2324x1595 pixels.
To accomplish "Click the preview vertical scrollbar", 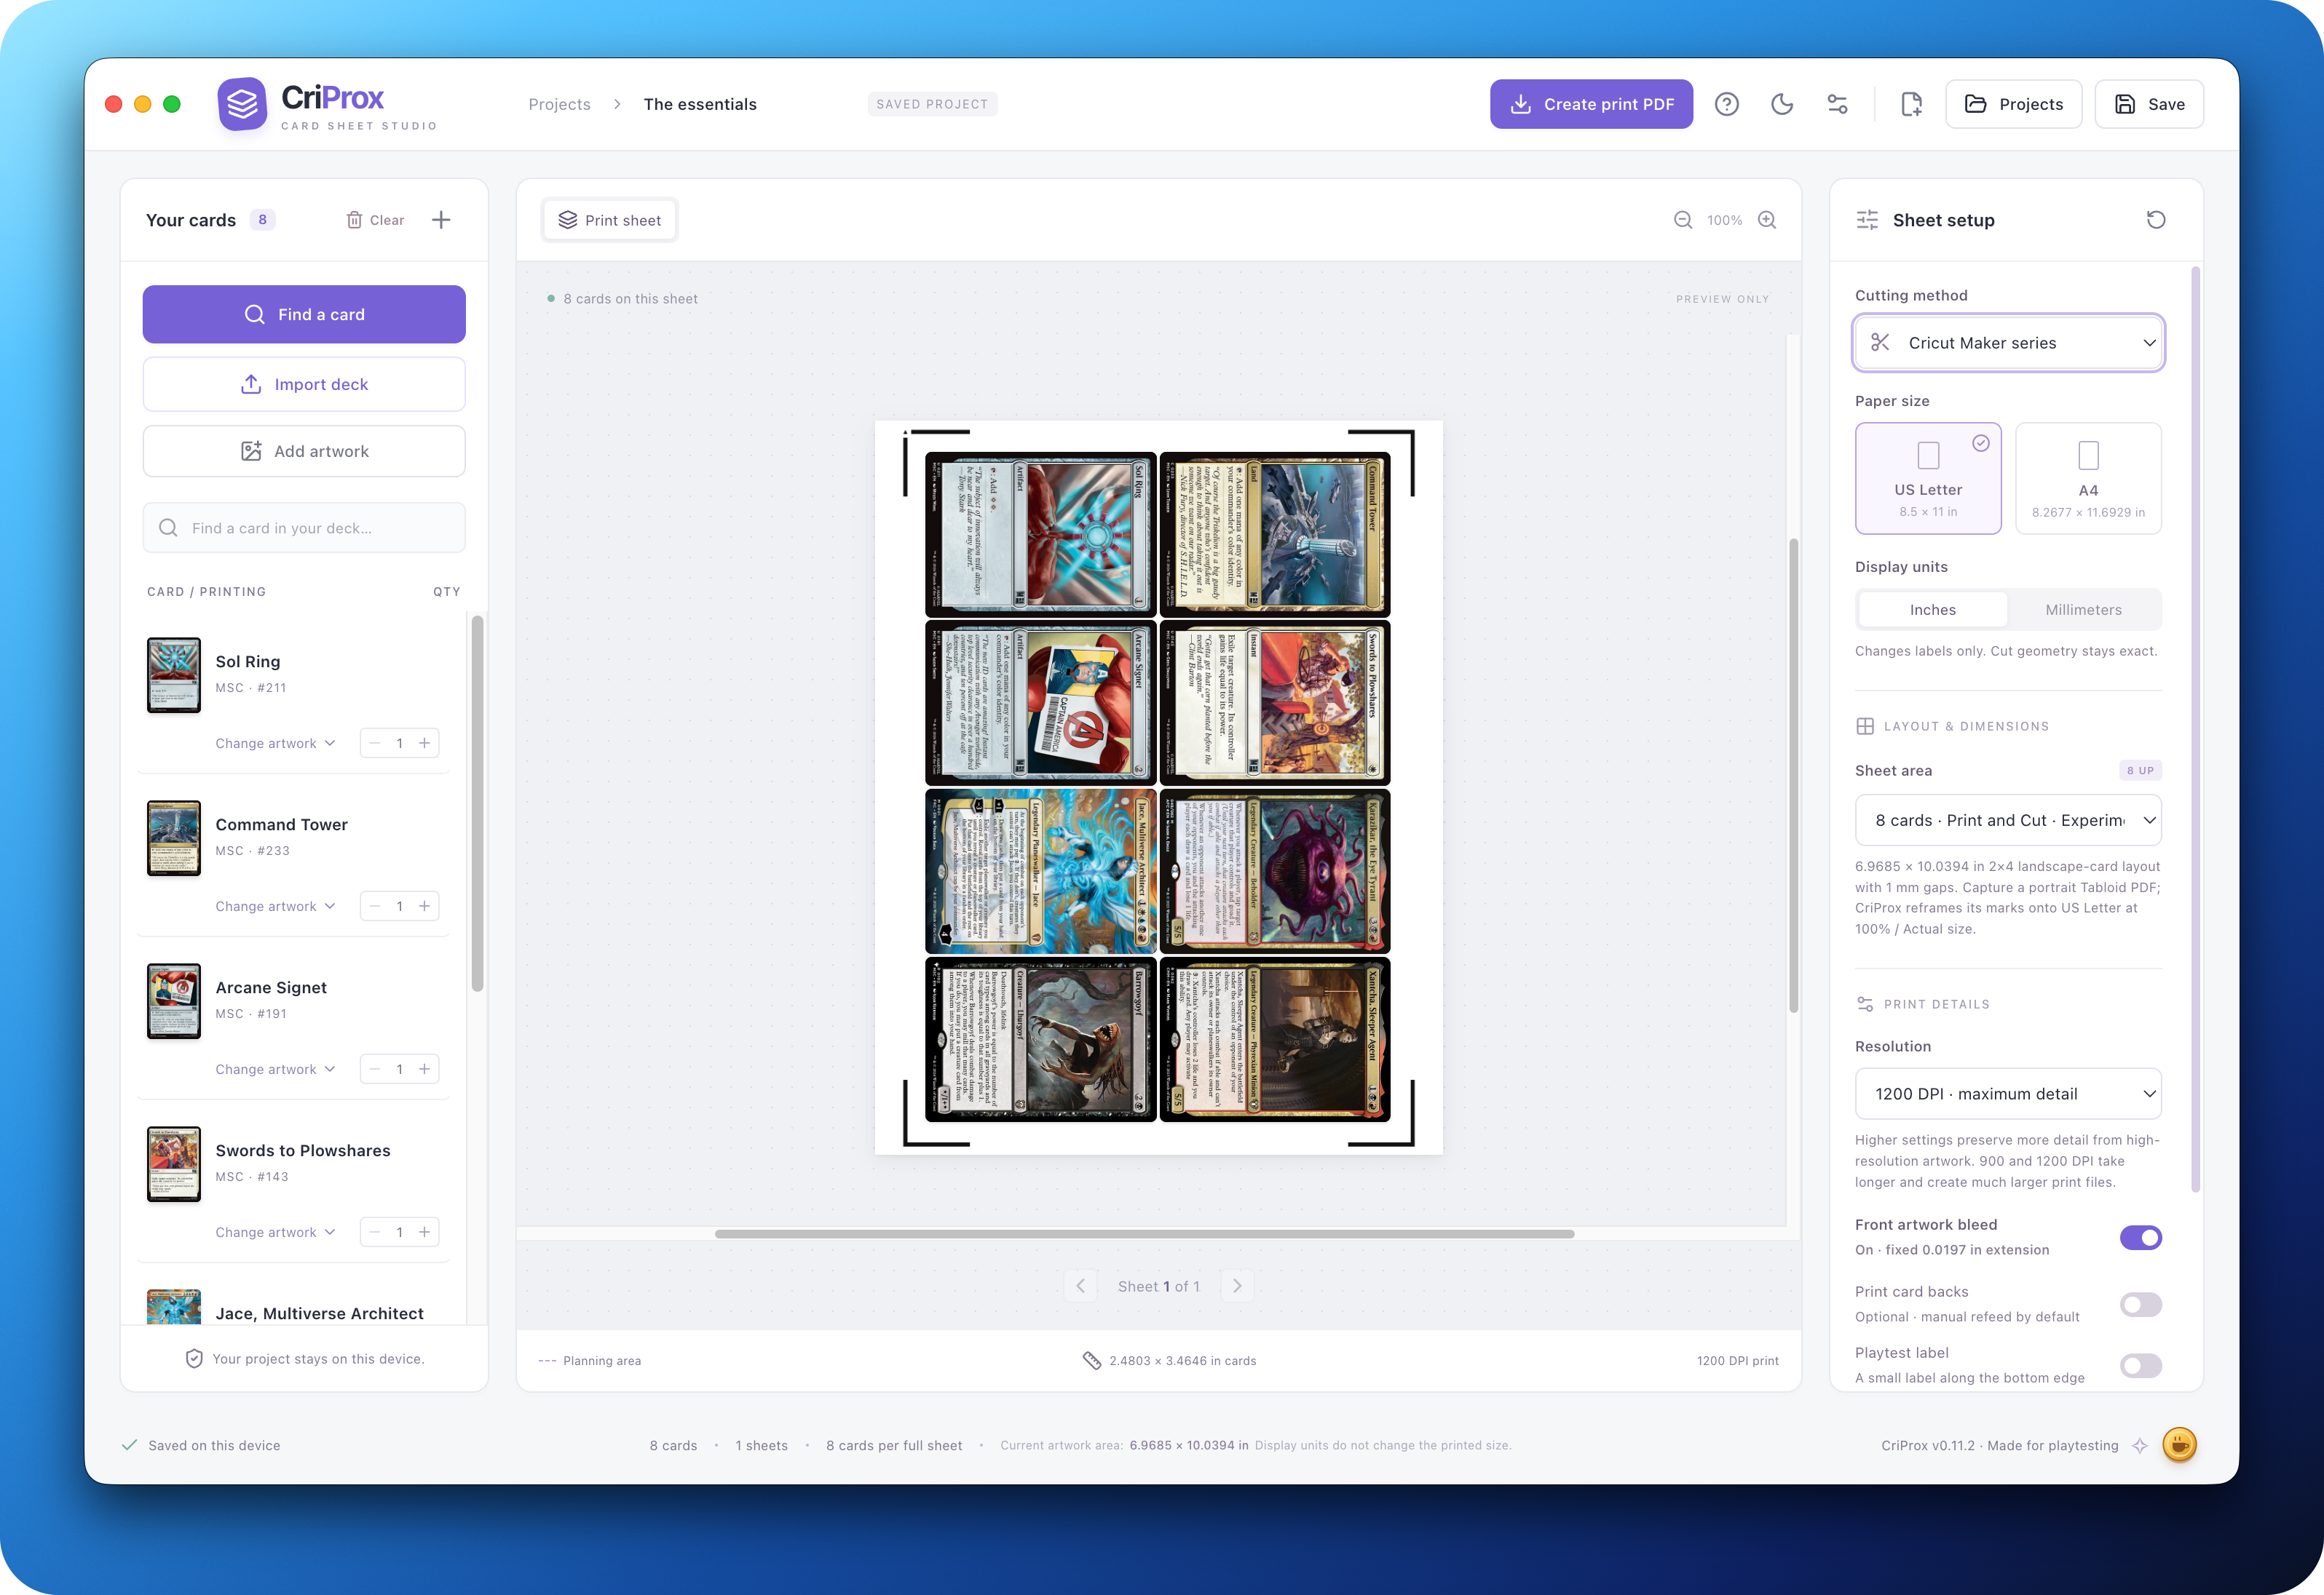I will [x=1793, y=776].
